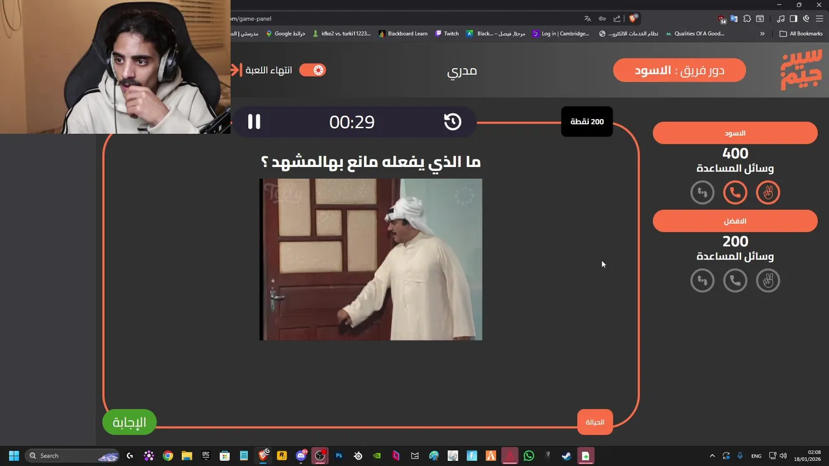The height and width of the screenshot is (466, 829).
Task: Click the الحيالة category label
Action: click(x=595, y=422)
